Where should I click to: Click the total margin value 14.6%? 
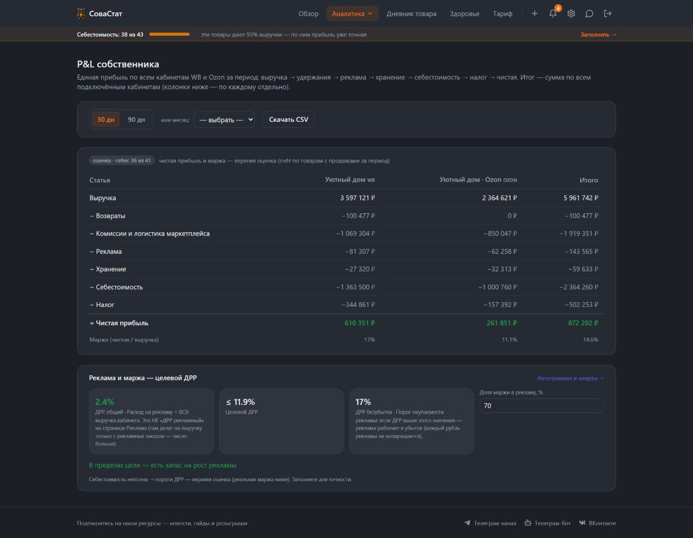point(591,340)
